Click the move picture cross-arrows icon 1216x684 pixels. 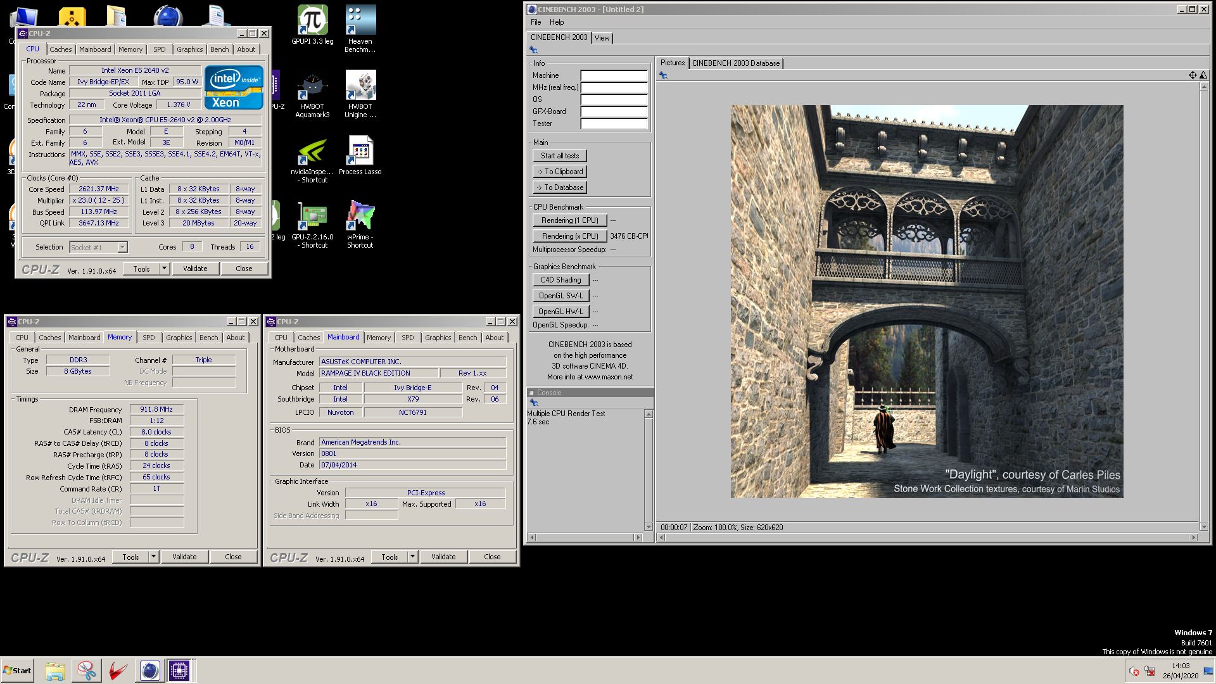click(1193, 75)
